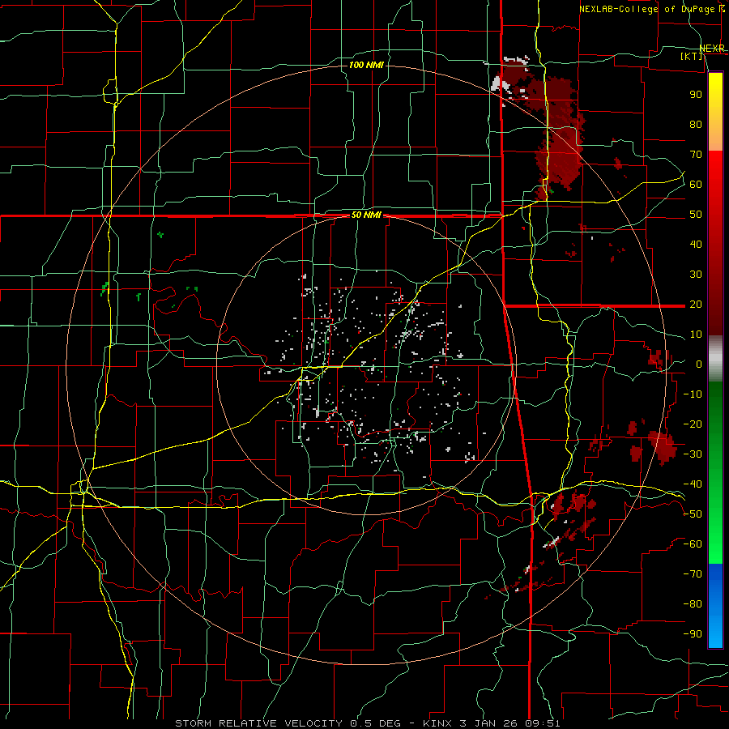This screenshot has width=729, height=729.
Task: Select the "0" value on the velocity scale
Action: tap(699, 364)
